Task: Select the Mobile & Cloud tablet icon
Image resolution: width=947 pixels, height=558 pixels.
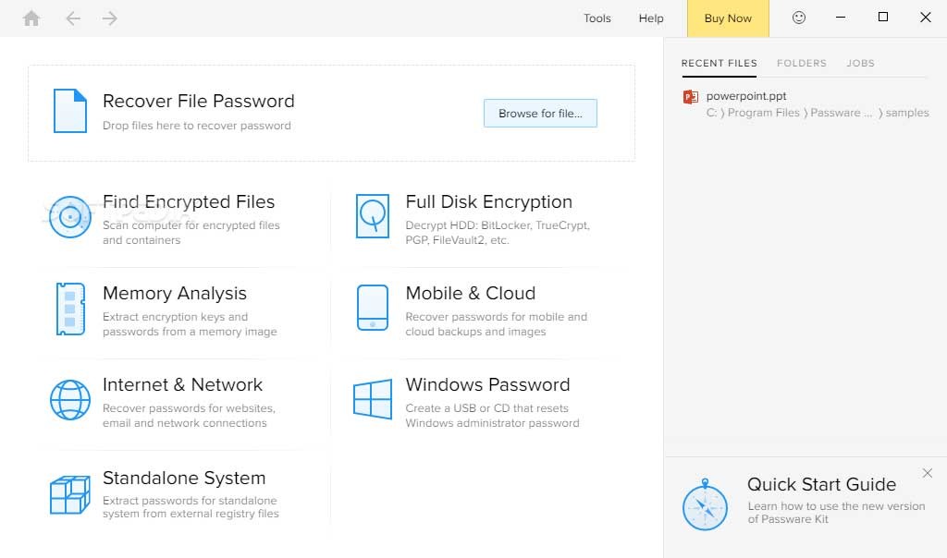Action: click(373, 308)
